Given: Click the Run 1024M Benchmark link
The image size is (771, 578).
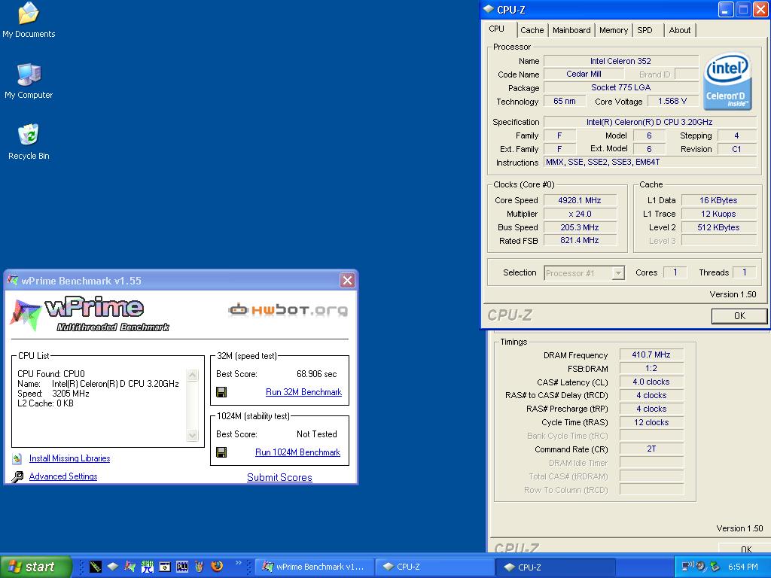Looking at the screenshot, I should (x=297, y=452).
